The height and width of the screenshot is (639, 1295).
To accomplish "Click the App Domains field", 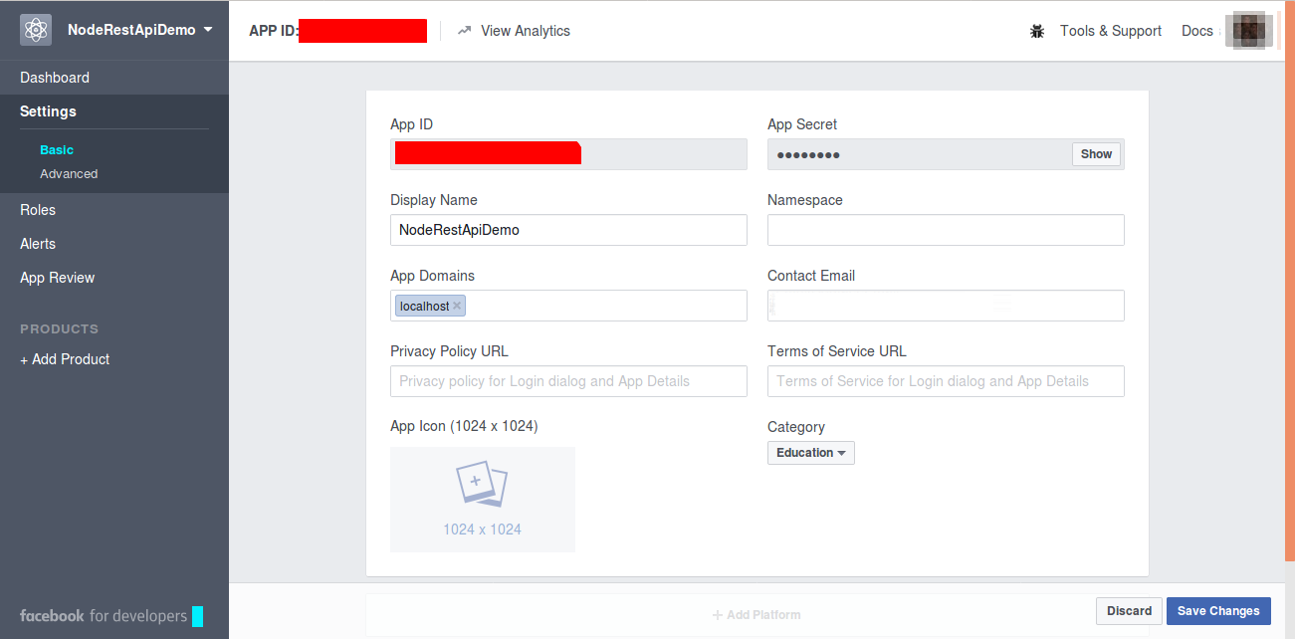I will point(568,306).
